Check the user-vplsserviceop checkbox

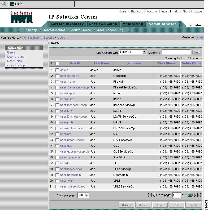tap(57, 186)
